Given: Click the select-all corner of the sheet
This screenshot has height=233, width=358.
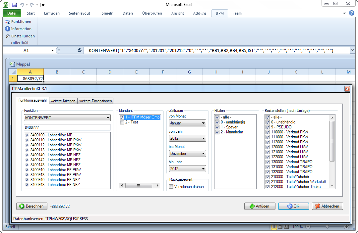Looking at the screenshot, I should (x=13, y=72).
